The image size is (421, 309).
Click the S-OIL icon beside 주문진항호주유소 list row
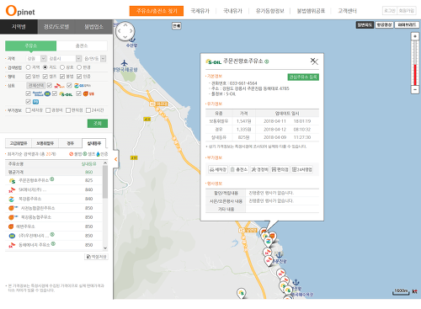coord(12,180)
